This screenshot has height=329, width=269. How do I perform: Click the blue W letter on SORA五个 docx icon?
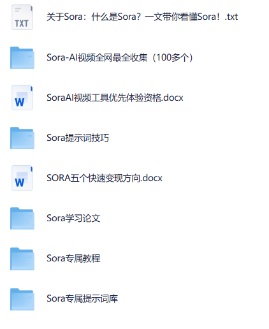pos(20,182)
